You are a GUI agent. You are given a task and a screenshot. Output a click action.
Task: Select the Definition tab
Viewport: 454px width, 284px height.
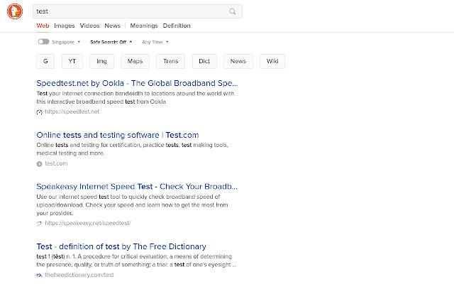(177, 26)
